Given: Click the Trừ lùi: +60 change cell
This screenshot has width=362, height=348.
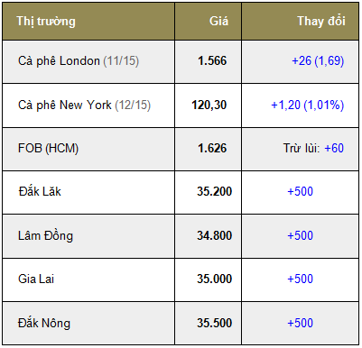Looking at the screenshot, I should [x=313, y=149].
